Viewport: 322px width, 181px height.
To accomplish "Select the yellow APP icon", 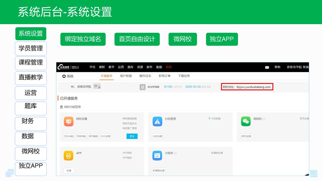I will coord(68,156).
